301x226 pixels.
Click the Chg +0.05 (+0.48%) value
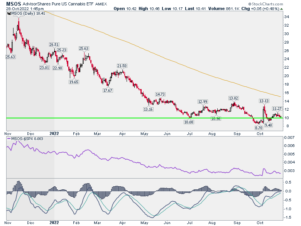pos(260,8)
